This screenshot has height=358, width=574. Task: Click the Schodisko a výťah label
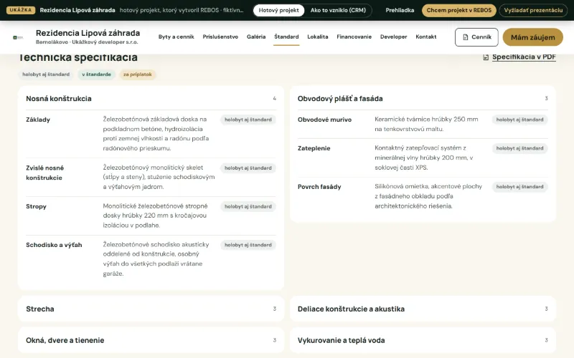[54, 245]
